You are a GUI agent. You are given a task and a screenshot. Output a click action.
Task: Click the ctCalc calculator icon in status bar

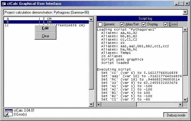[8, 113]
